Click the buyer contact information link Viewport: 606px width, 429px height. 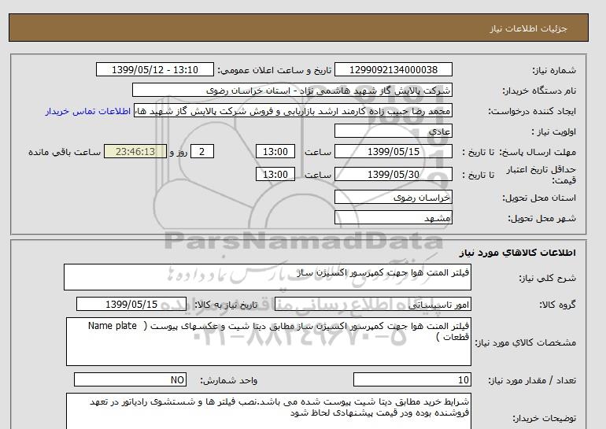point(87,111)
